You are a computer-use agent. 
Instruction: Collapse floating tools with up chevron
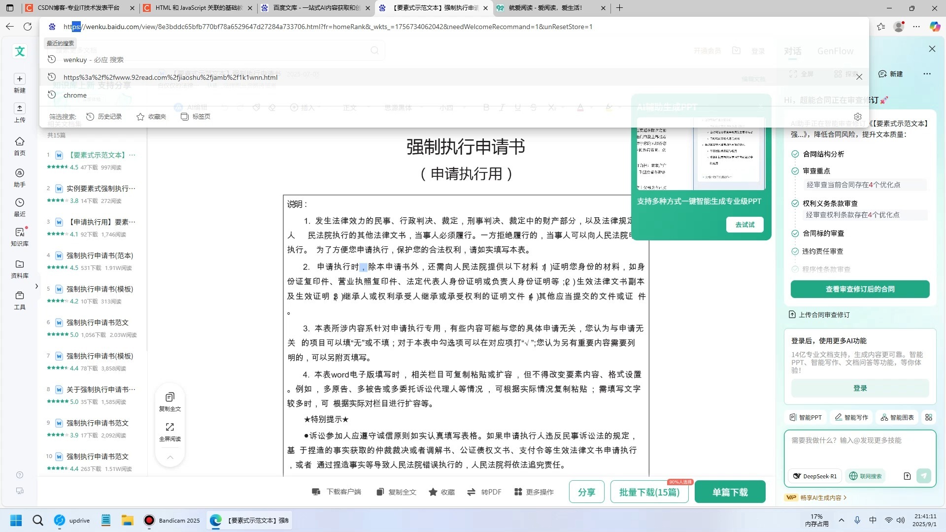pyautogui.click(x=170, y=457)
